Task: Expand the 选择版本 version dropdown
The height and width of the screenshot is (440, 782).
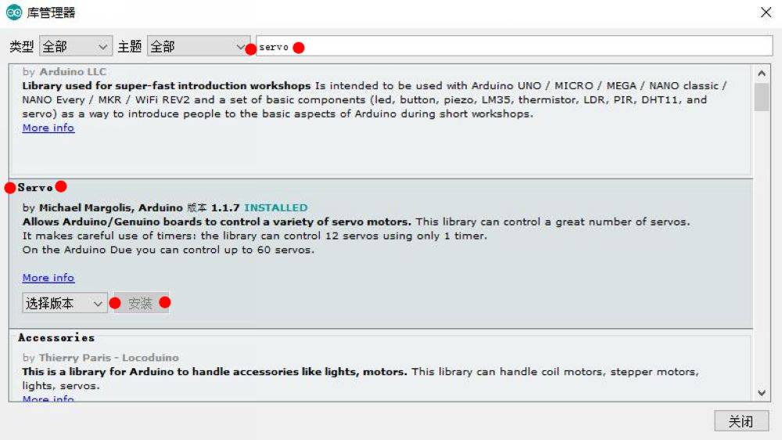Action: pyautogui.click(x=65, y=303)
